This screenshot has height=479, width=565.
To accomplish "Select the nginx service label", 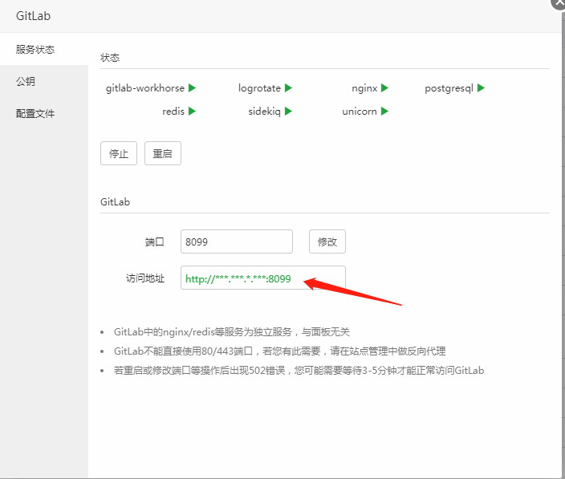I will [x=364, y=88].
